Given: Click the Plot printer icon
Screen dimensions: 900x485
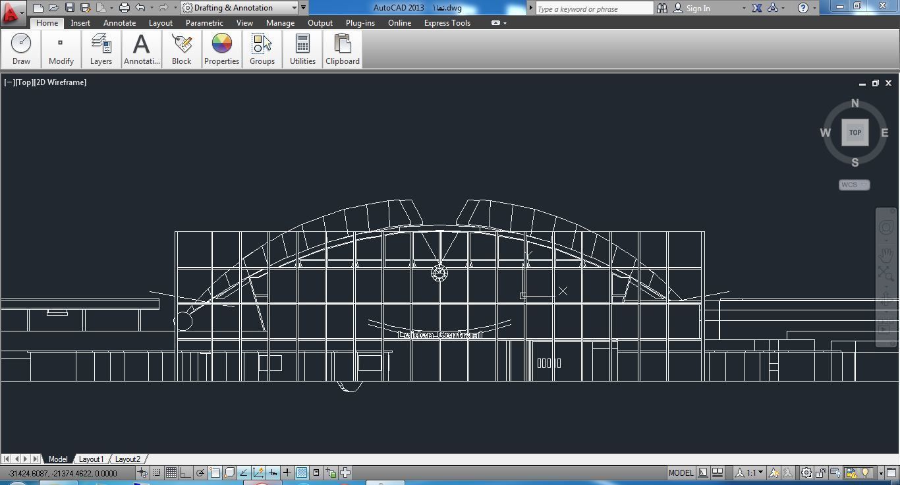Looking at the screenshot, I should point(124,8).
